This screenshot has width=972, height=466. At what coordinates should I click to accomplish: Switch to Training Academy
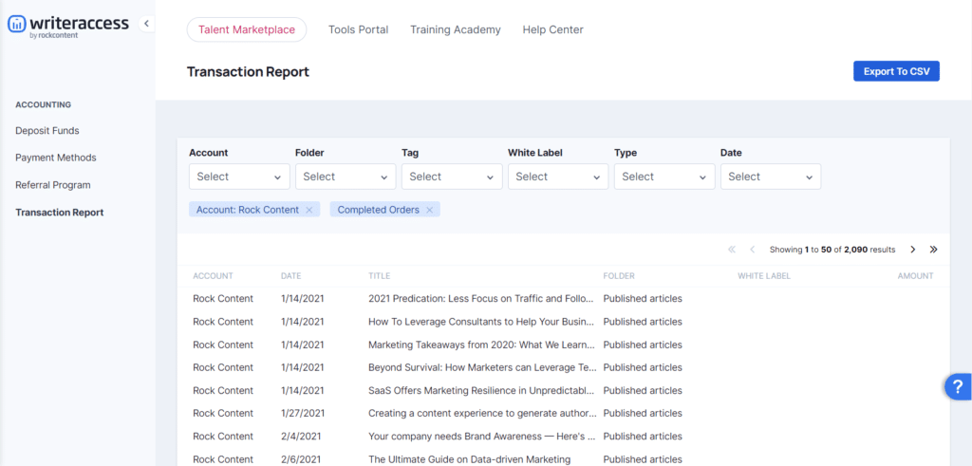pyautogui.click(x=456, y=29)
